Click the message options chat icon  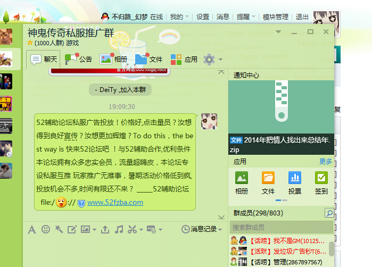coord(151,229)
